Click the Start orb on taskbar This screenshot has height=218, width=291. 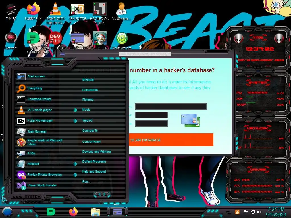(x=7, y=212)
